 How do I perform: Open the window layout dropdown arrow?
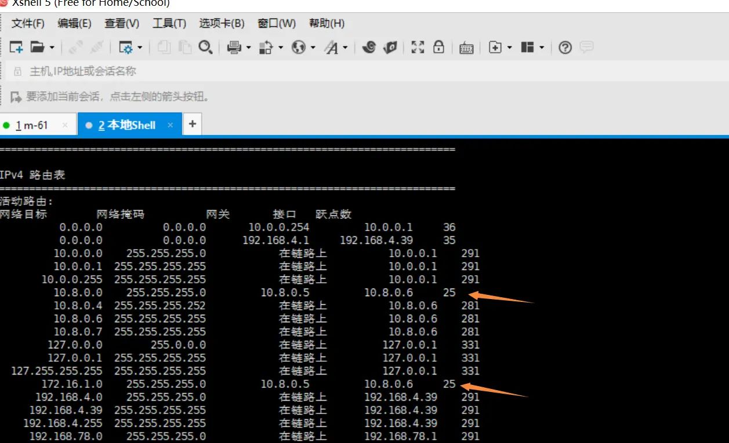(541, 48)
